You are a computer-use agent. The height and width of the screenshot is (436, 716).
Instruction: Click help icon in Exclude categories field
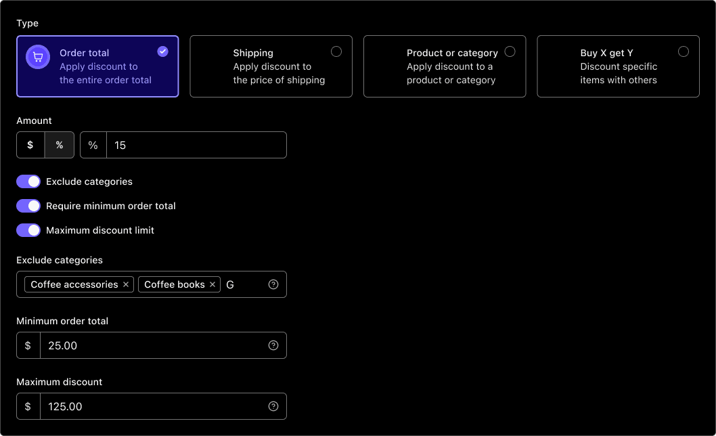point(273,284)
